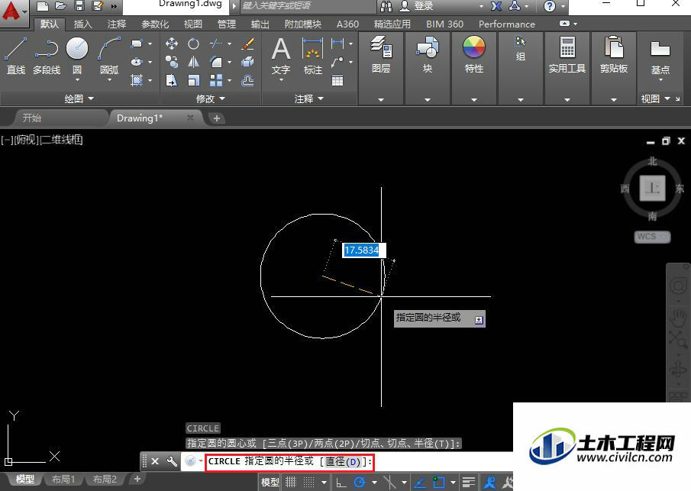
Task: Select the Scale tool icon
Action: [193, 80]
